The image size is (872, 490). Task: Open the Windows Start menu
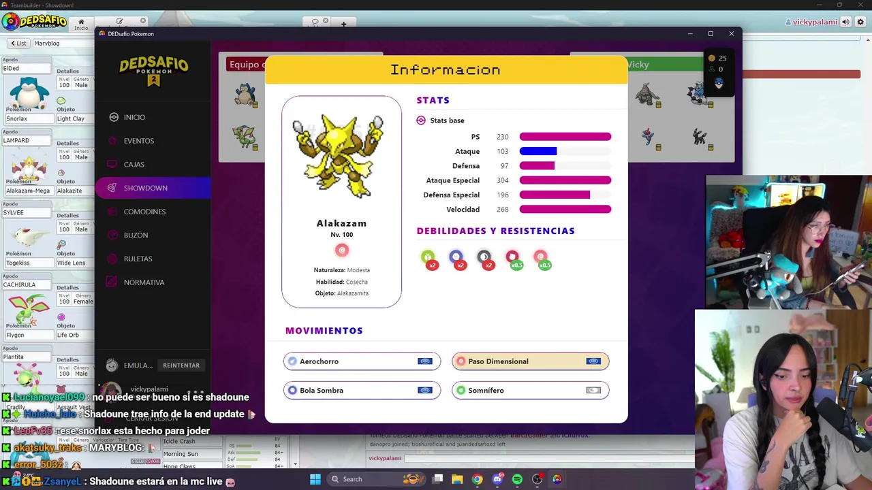(x=315, y=479)
